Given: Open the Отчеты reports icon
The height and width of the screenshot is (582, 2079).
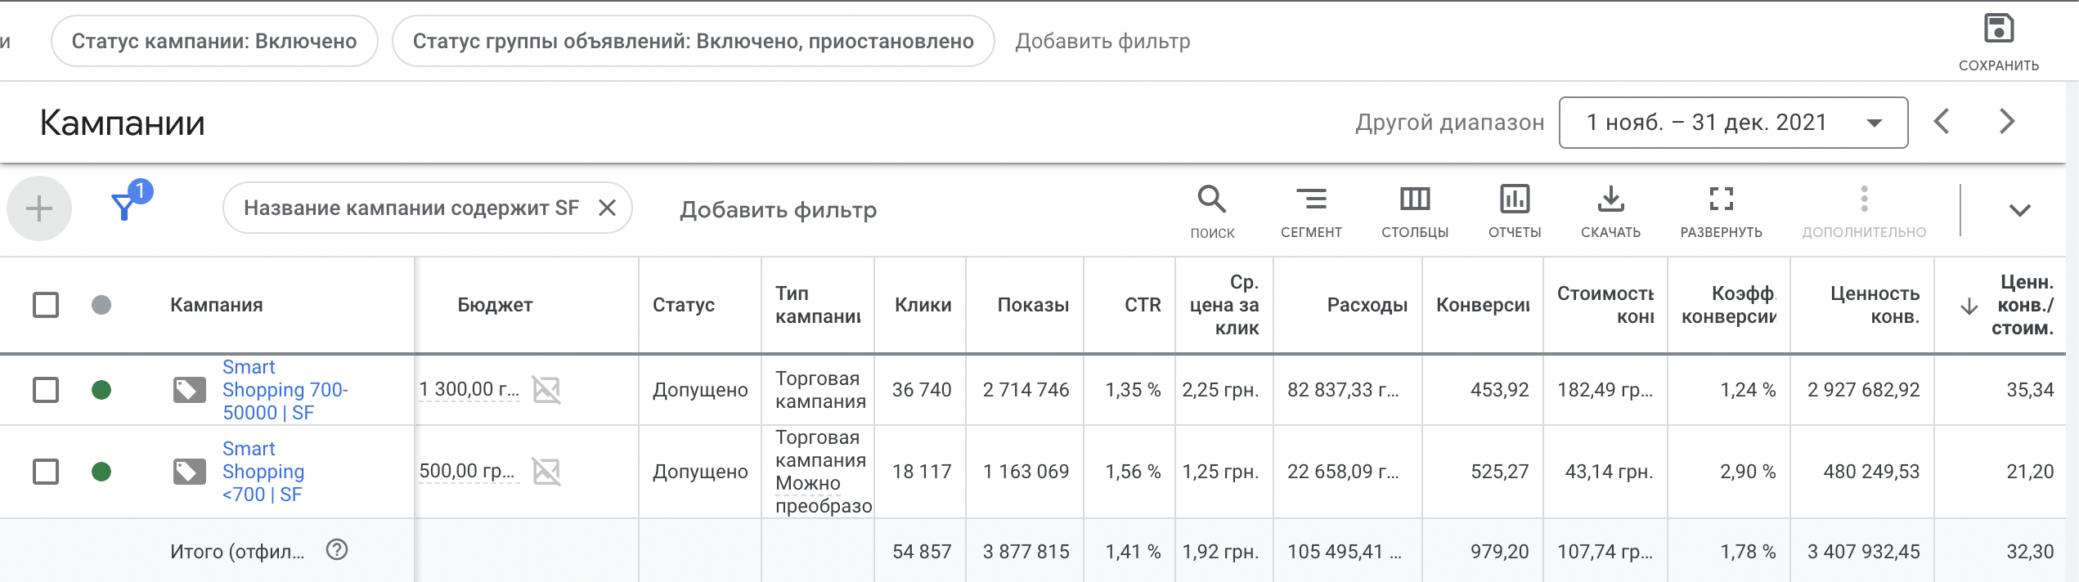Looking at the screenshot, I should [1514, 199].
